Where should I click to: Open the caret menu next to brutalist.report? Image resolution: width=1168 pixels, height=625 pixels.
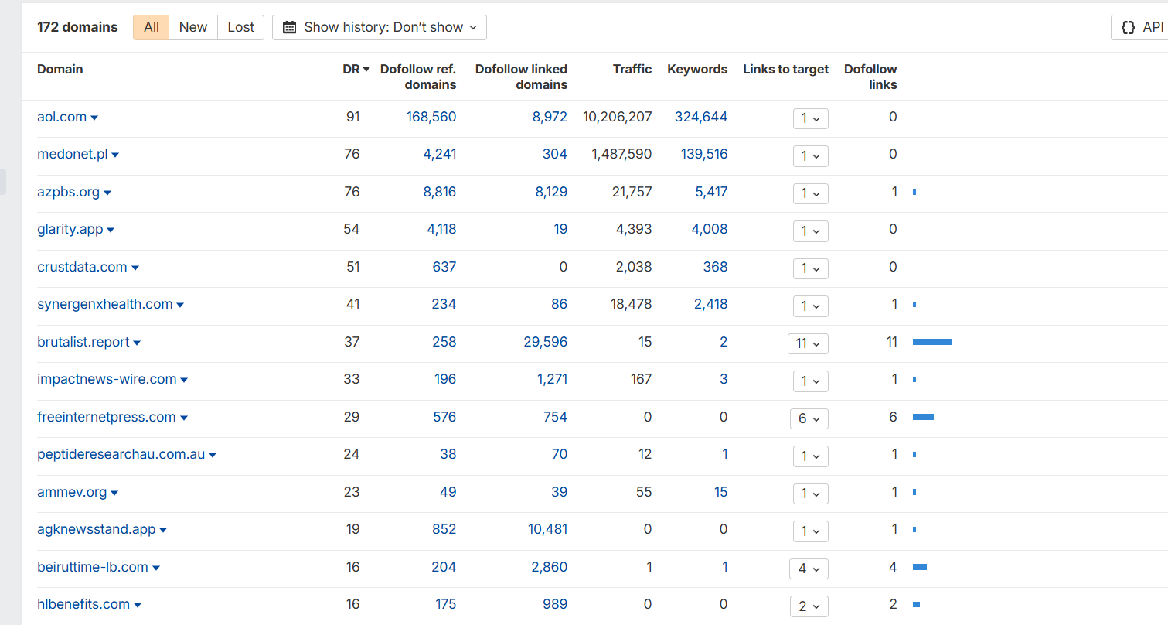click(137, 343)
